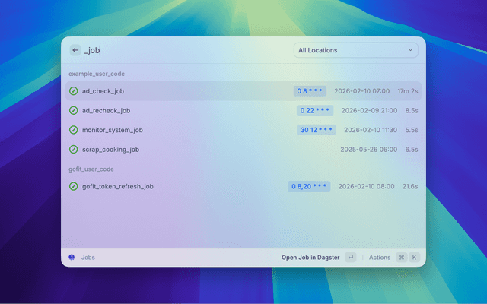Screen dimensions: 487x304
Task: Click the ad_check_job success status icon
Action: [x=74, y=91]
